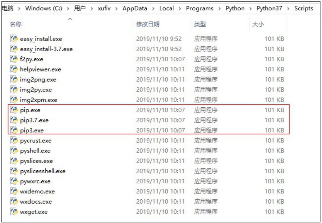Select the file name f2py.exe
This screenshot has height=223, width=322.
pyautogui.click(x=32, y=59)
